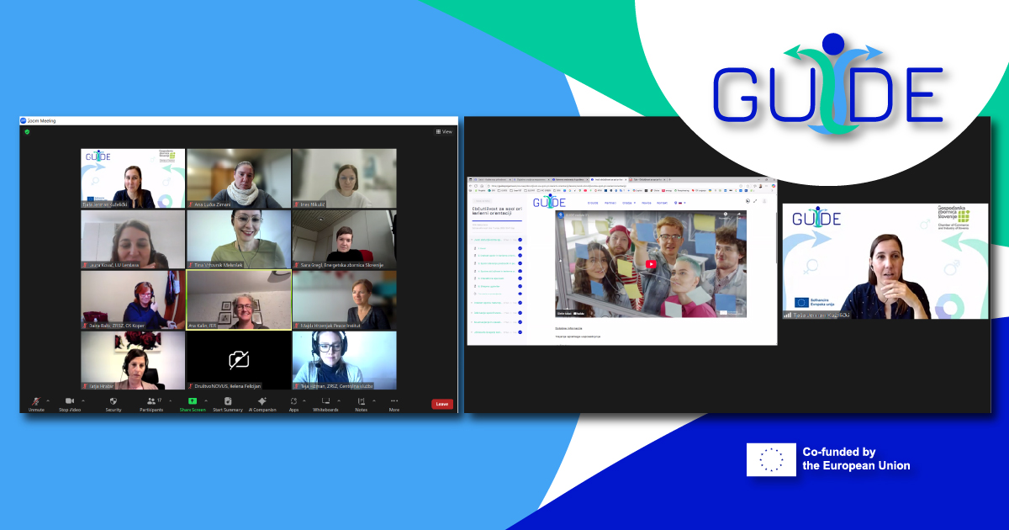Click the green encryption shield icon
Viewport: 1009px width, 530px height.
[x=27, y=132]
